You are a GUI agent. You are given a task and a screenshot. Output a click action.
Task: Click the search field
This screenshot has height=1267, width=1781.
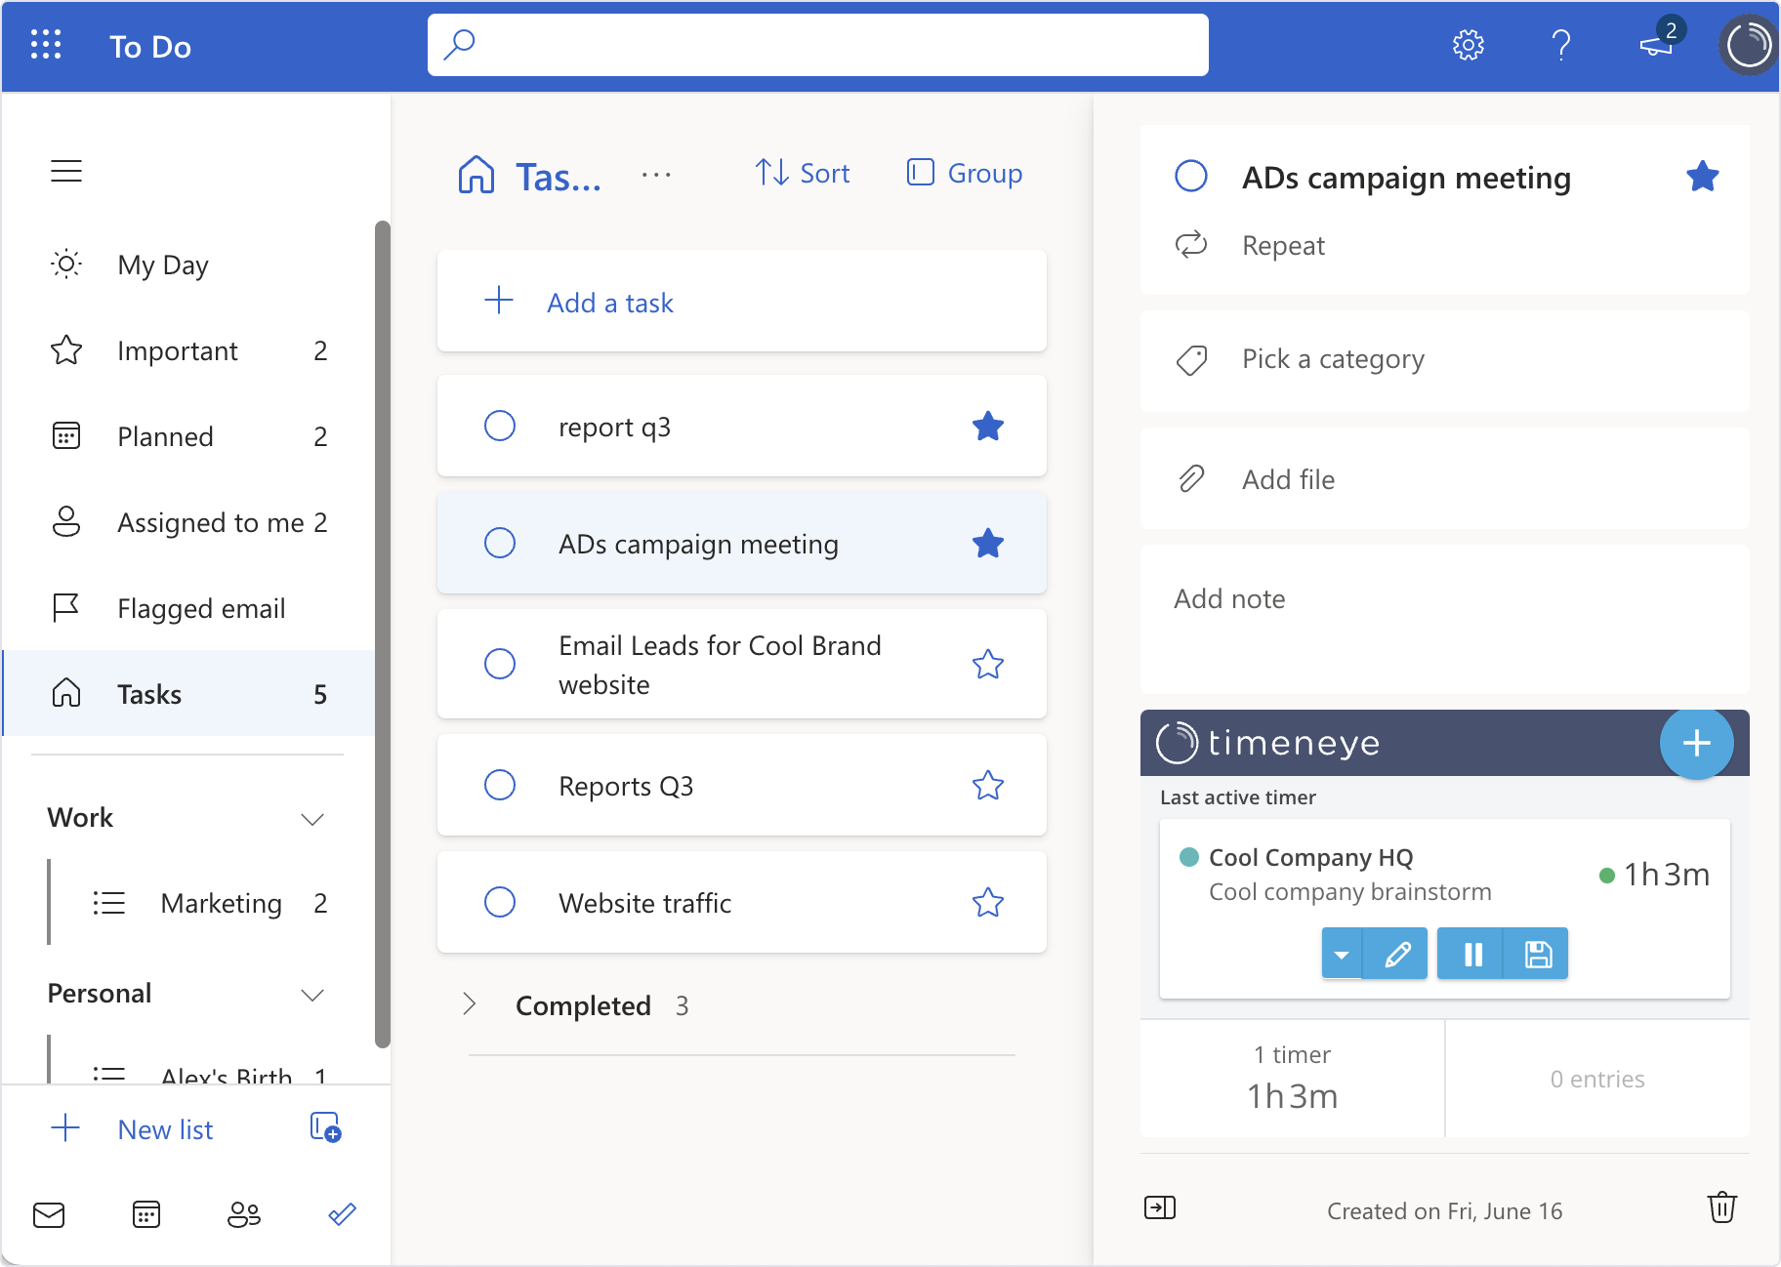(x=817, y=45)
